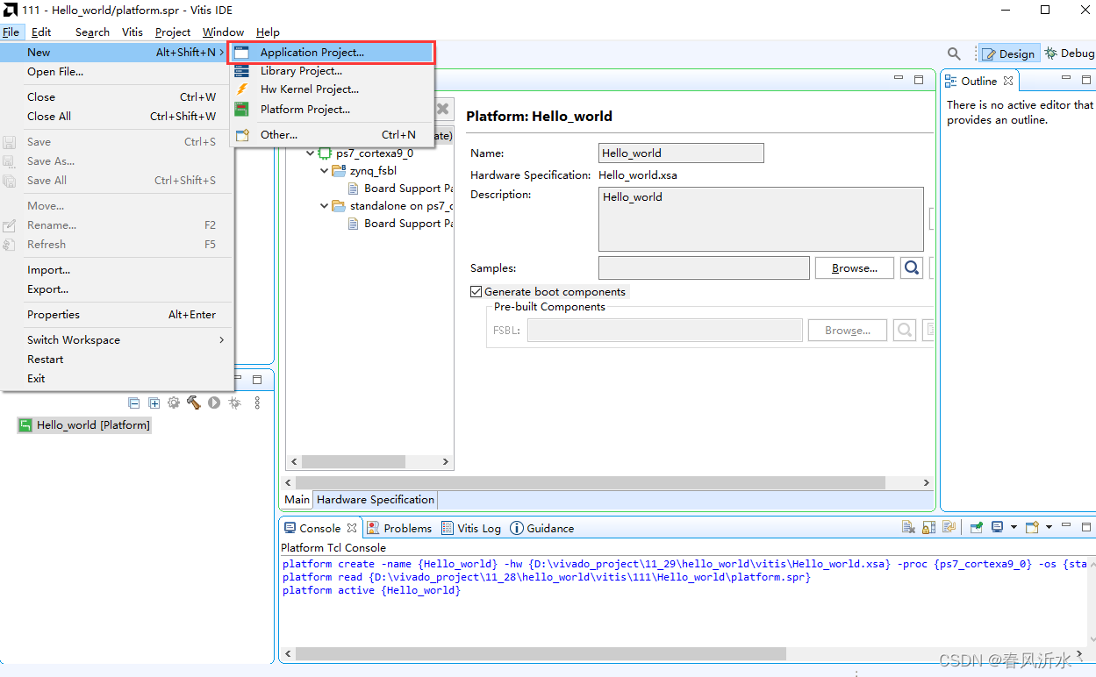Maximize the Outline view
Image resolution: width=1096 pixels, height=677 pixels.
1086,79
